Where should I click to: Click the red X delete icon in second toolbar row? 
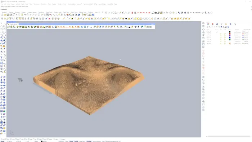49,19
